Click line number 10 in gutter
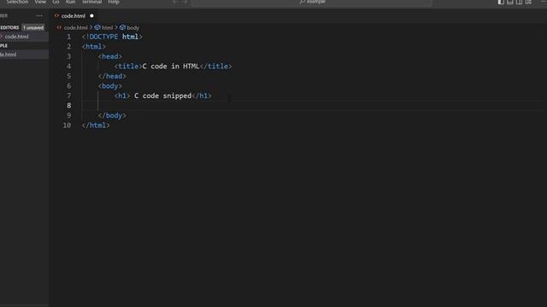This screenshot has width=547, height=307. (67, 125)
